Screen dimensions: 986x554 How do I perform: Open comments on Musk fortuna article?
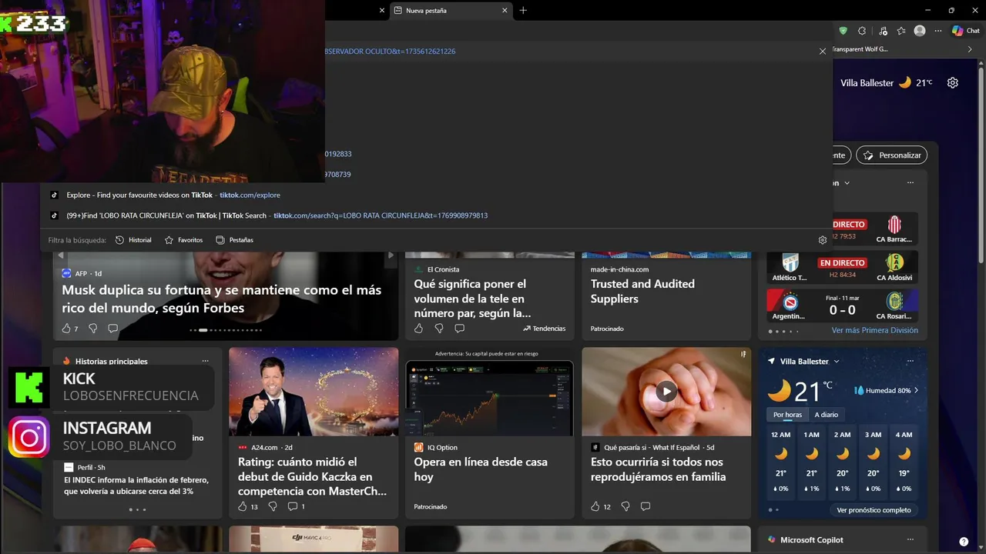point(113,329)
